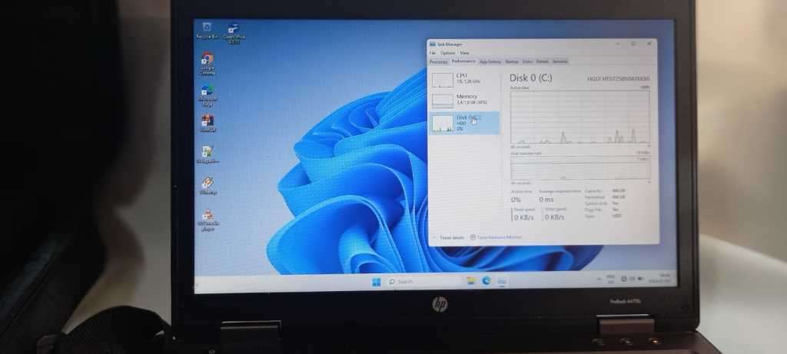Open the Startup tab
The height and width of the screenshot is (354, 787).
(x=511, y=61)
